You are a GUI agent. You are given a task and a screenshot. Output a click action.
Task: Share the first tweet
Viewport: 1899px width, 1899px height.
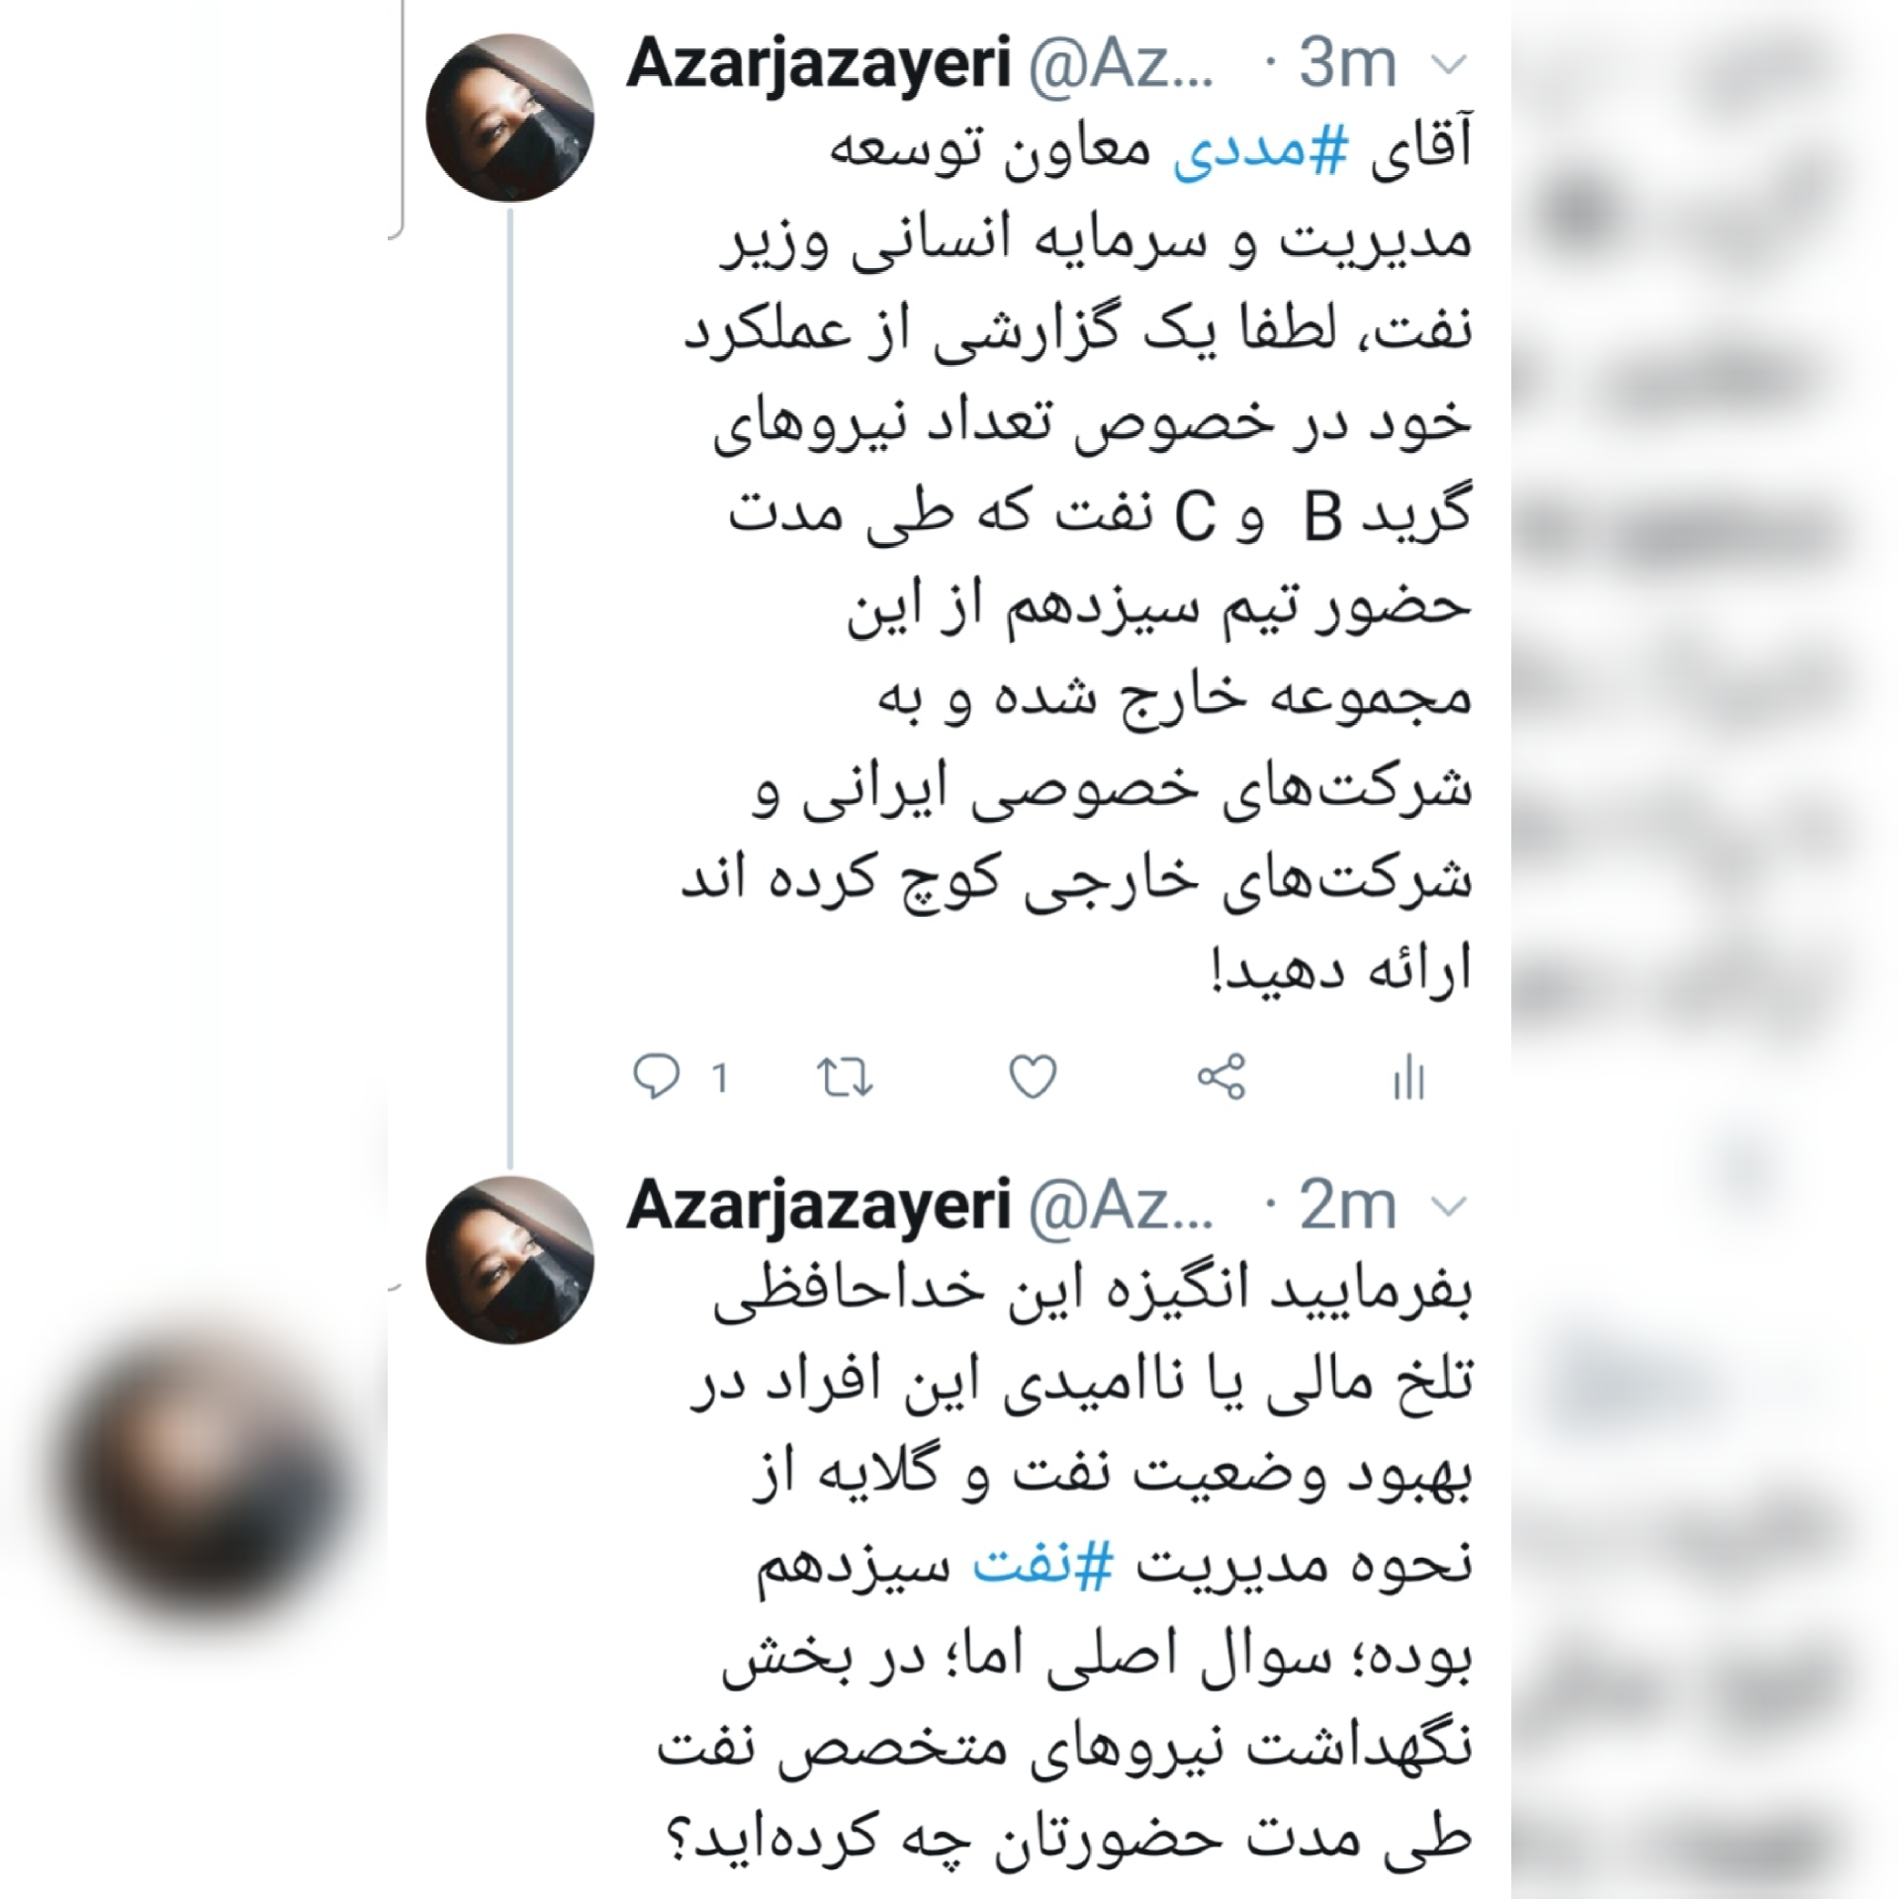(x=1221, y=1076)
